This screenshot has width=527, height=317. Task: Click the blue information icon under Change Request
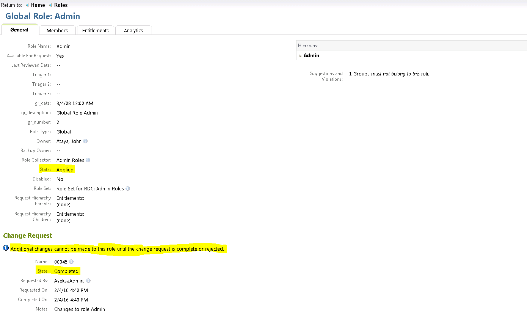click(6, 248)
